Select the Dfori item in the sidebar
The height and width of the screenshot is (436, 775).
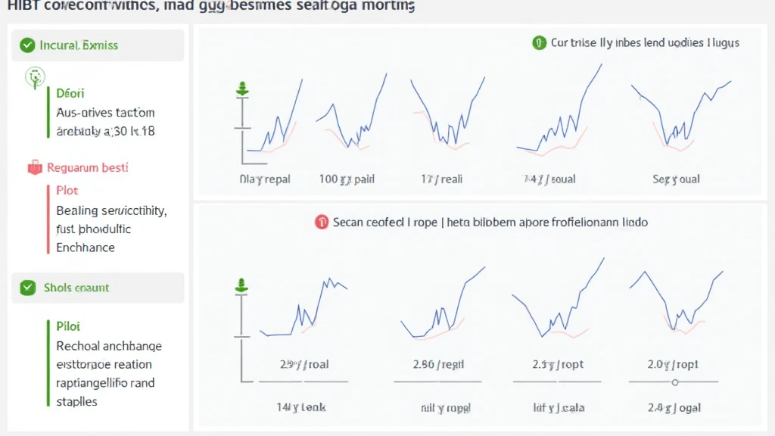click(70, 93)
